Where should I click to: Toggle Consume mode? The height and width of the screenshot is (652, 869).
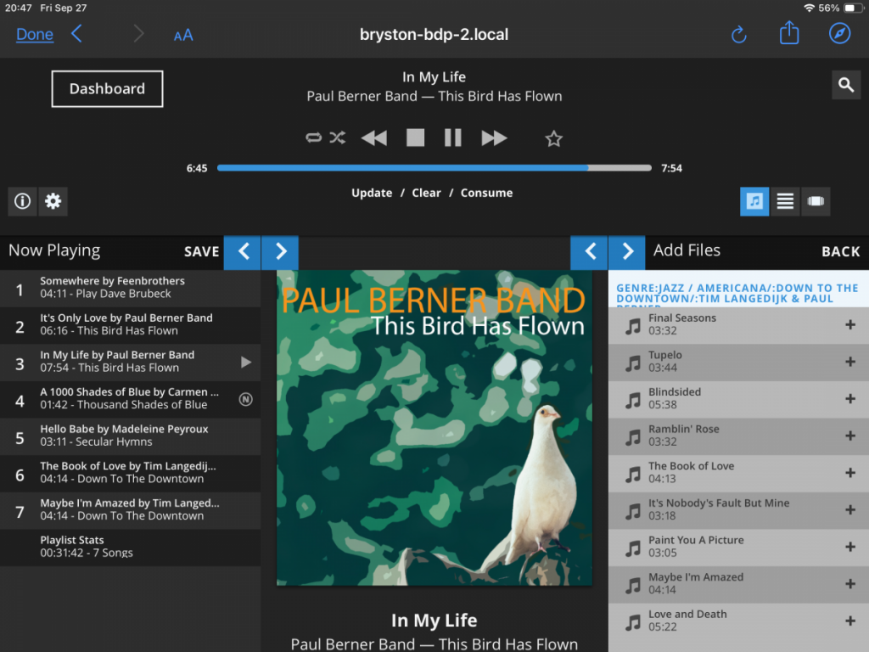(x=486, y=193)
